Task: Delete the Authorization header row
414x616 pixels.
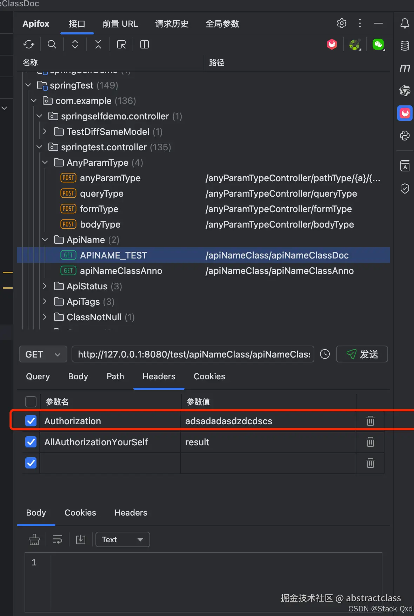Action: point(370,421)
